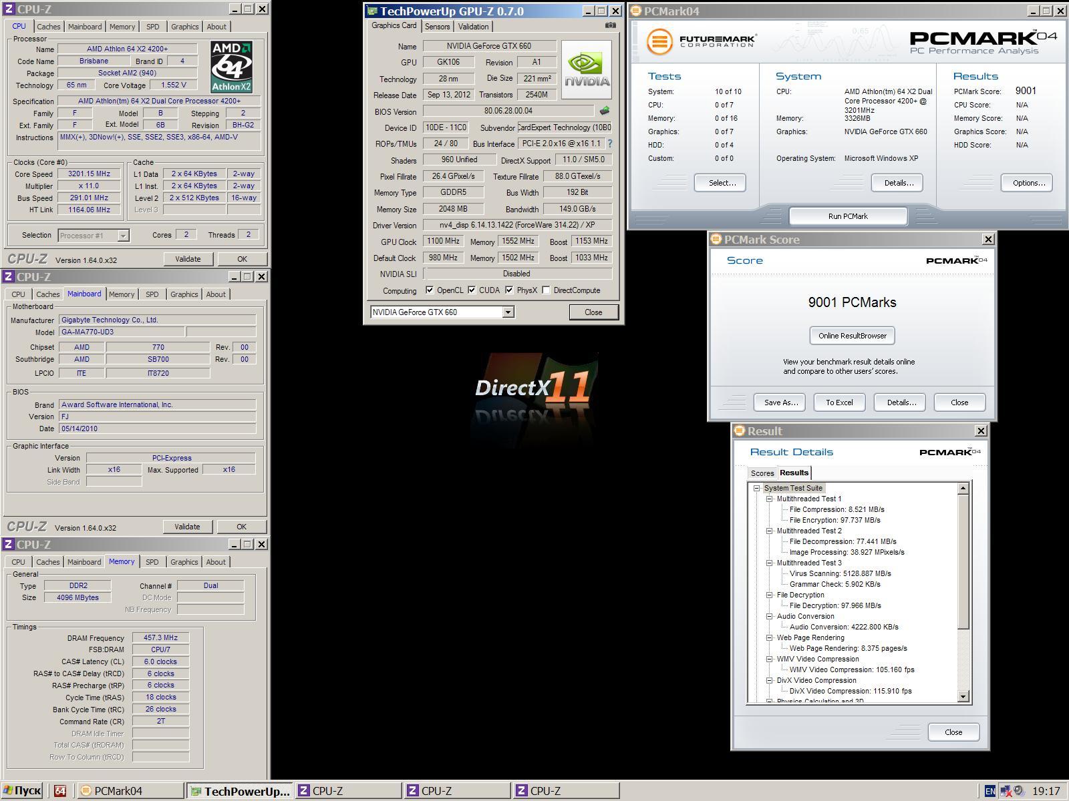Open the GPU selection dropdown in GPU-Z
Viewport: 1069px width, 801px height.
(508, 312)
